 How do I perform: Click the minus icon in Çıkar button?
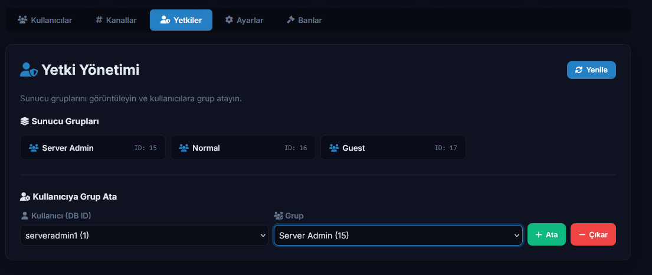pos(582,235)
